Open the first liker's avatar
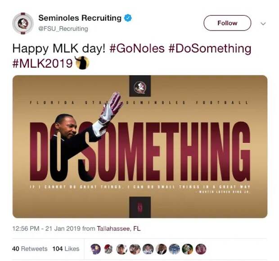 coord(95,249)
